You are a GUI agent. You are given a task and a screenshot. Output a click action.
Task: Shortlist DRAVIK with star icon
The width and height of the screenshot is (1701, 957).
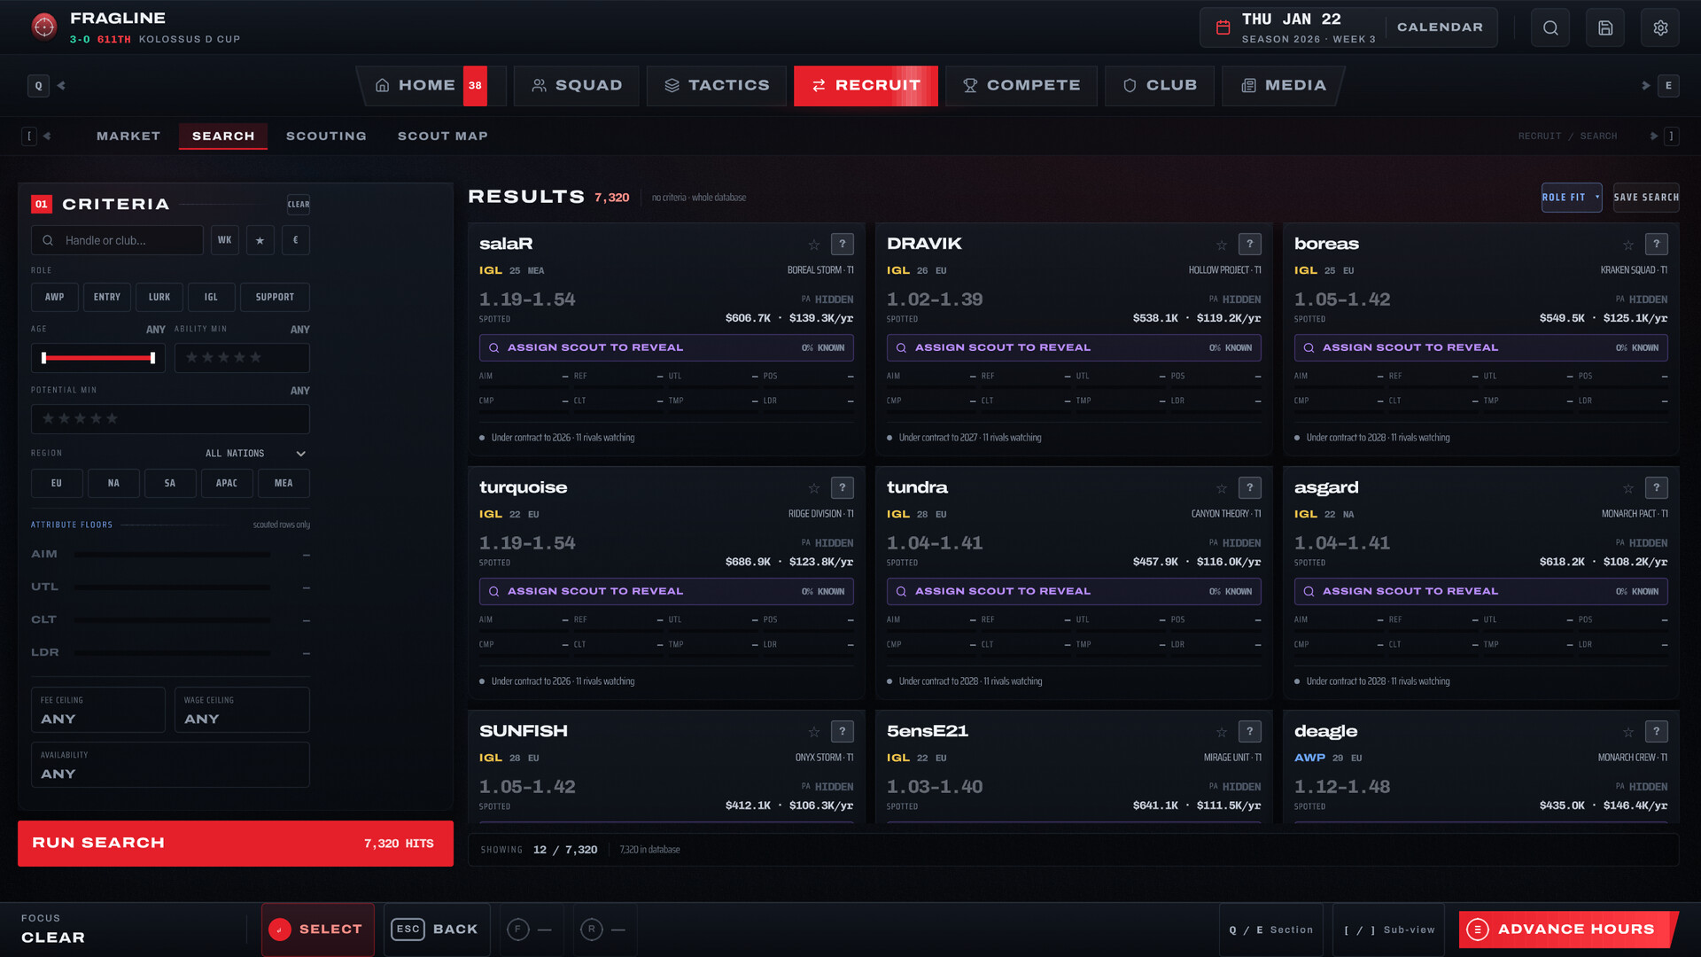(1221, 245)
